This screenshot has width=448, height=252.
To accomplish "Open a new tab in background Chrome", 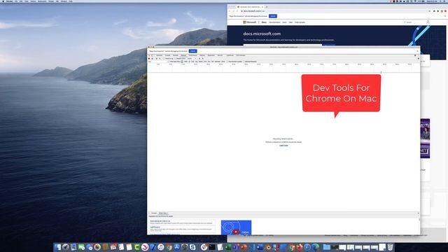I will pos(267,7).
